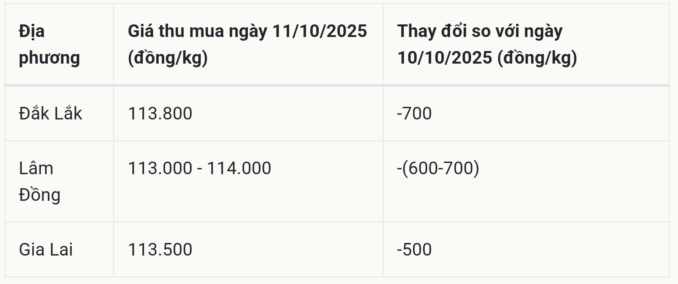
Task: Click the -(600-700) change value
Action: pyautogui.click(x=438, y=168)
